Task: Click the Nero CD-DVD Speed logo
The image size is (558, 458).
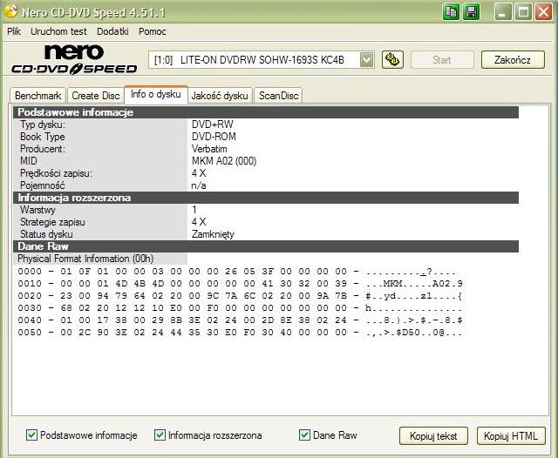Action: tap(74, 59)
